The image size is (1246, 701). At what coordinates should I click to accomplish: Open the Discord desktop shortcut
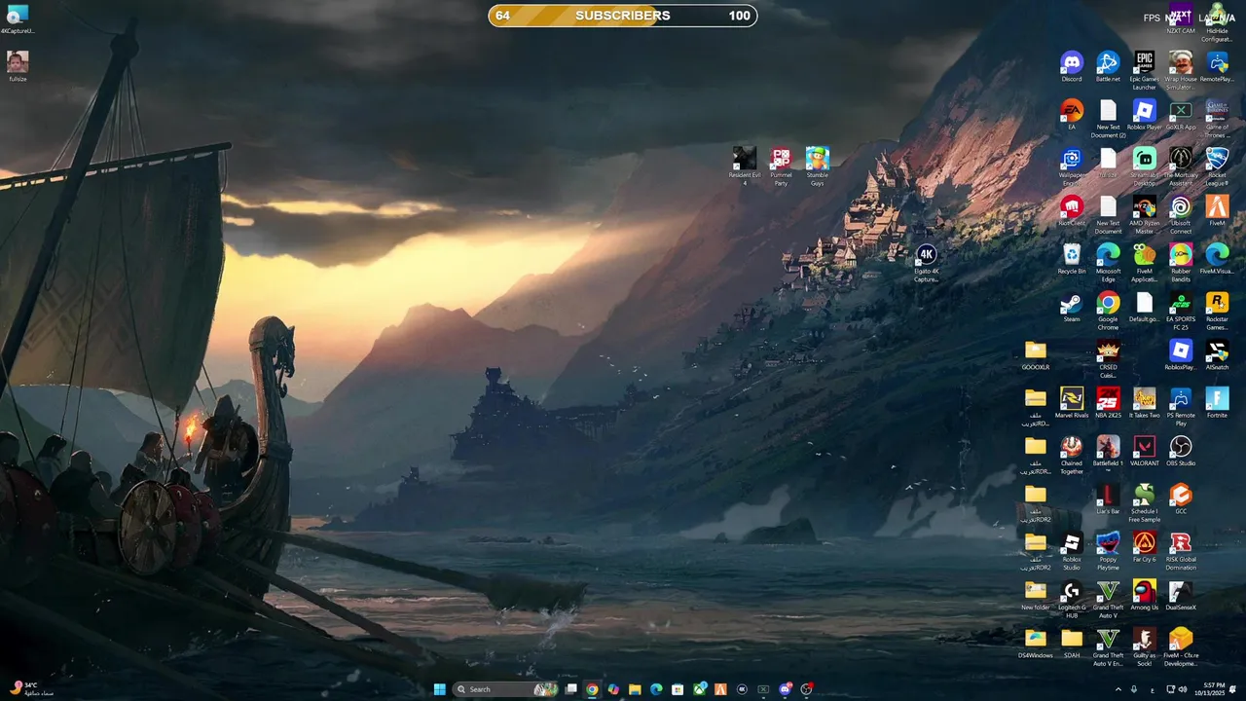[x=1072, y=66]
